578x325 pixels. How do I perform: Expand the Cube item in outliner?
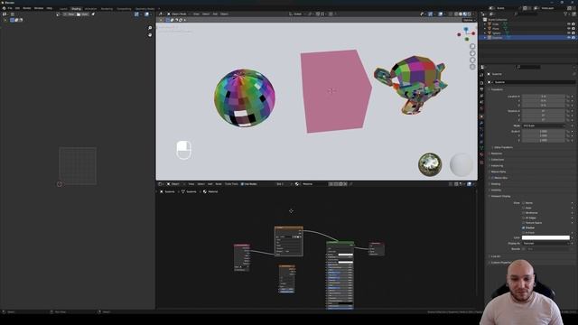point(485,24)
